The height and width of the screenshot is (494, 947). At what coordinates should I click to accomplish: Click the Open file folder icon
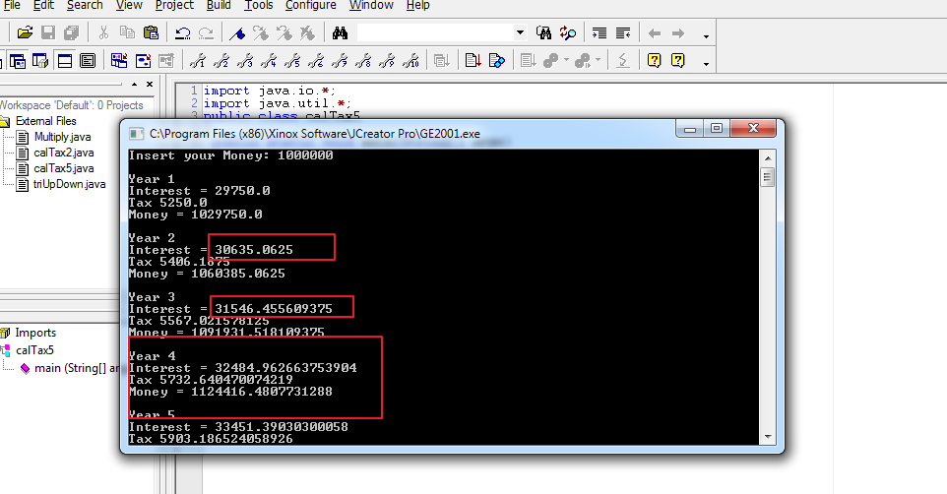(25, 32)
